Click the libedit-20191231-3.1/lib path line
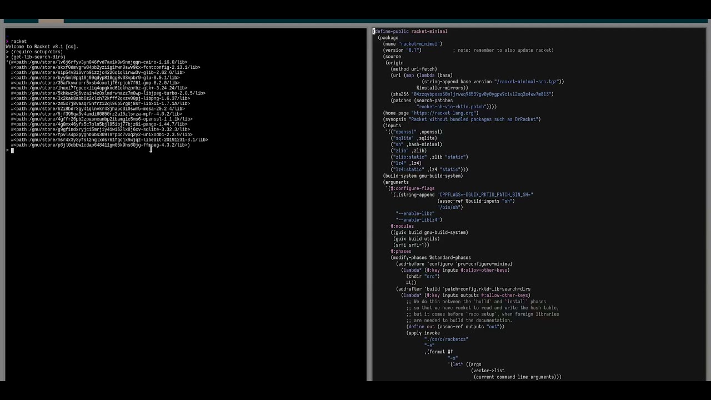Image resolution: width=711 pixels, height=400 pixels. tap(109, 140)
